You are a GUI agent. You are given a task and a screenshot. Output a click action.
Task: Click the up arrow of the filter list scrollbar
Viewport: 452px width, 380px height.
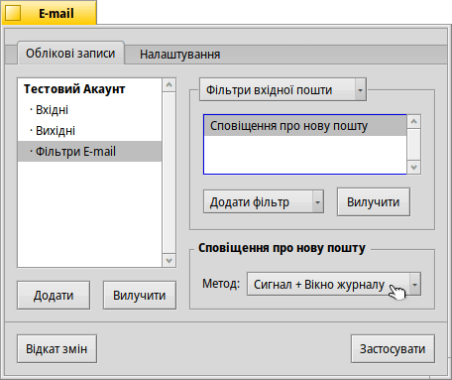414,122
